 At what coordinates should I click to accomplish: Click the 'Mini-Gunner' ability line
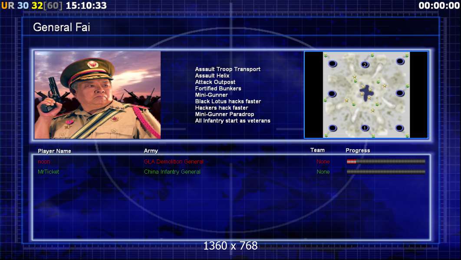click(211, 95)
